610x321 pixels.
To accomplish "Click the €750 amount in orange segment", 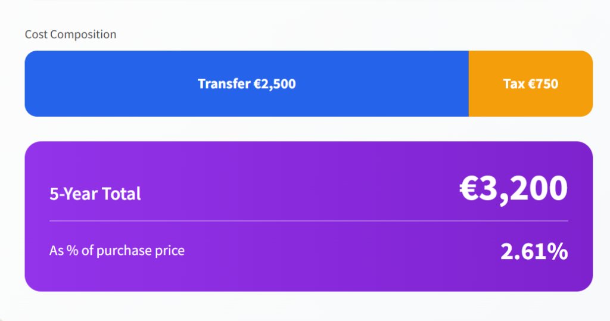I will (x=543, y=84).
